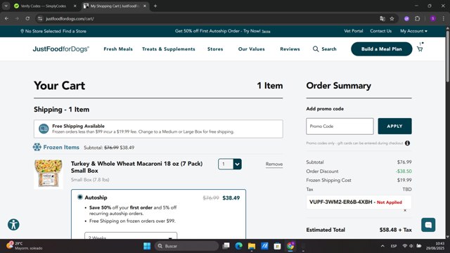Open the taskbar clock and date
The height and width of the screenshot is (253, 450).
click(435, 246)
